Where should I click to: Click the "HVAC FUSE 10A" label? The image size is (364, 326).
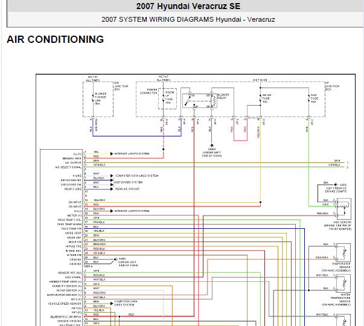pos(315,98)
